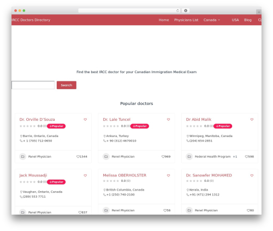Click the browser toolbar icon right of the address bar

click(186, 10)
